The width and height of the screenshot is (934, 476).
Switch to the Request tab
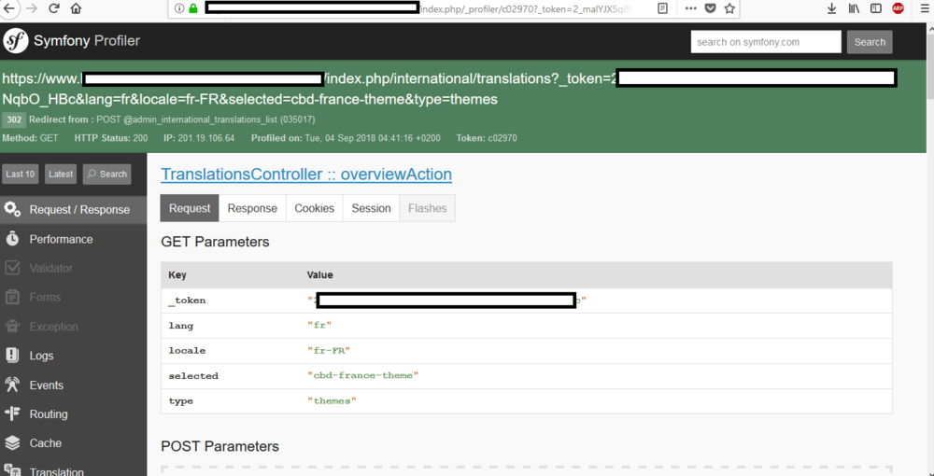point(190,208)
